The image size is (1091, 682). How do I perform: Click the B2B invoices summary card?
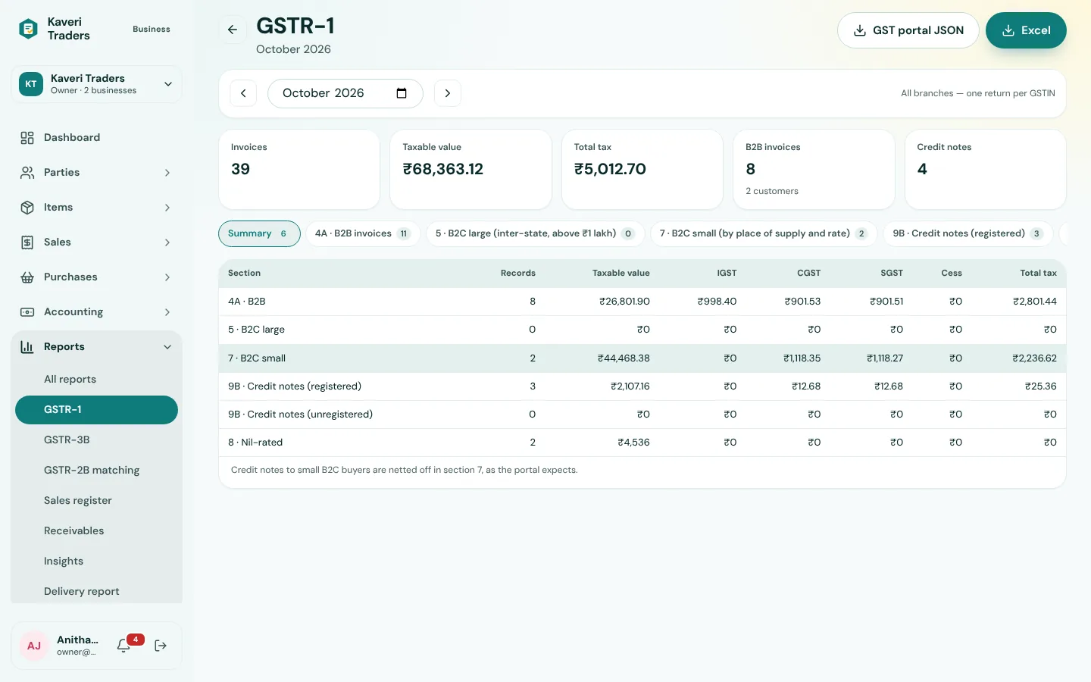[x=814, y=169]
